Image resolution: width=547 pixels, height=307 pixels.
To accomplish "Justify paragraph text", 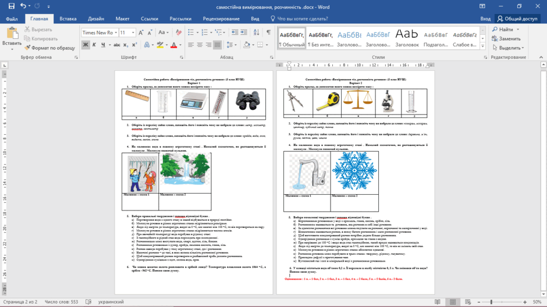I will click(217, 45).
